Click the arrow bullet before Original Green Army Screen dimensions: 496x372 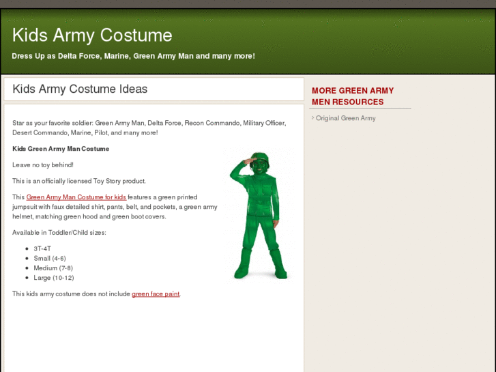point(313,118)
